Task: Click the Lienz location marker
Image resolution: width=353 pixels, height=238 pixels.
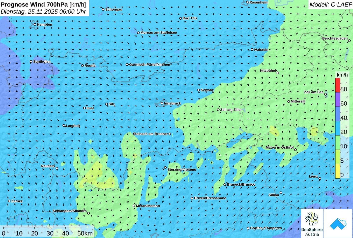Action: tap(320, 179)
